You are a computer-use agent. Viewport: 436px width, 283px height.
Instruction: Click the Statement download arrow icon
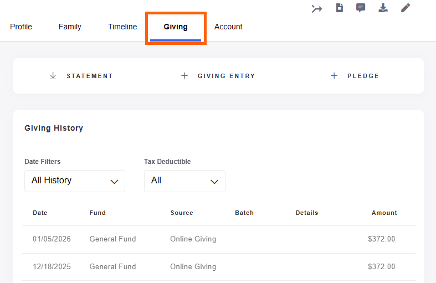pyautogui.click(x=53, y=76)
